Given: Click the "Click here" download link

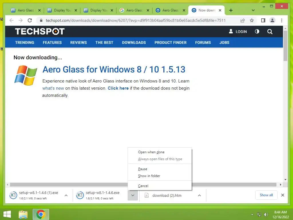Looking at the screenshot, I should coord(118,88).
